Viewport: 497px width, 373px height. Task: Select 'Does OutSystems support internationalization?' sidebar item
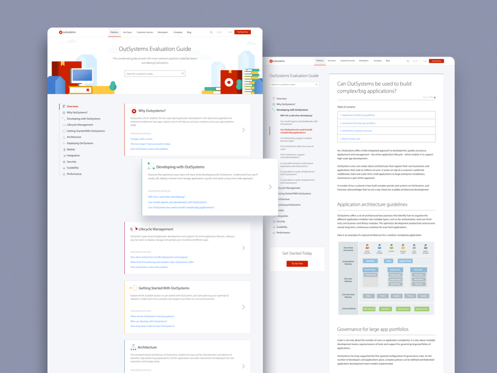click(x=292, y=156)
